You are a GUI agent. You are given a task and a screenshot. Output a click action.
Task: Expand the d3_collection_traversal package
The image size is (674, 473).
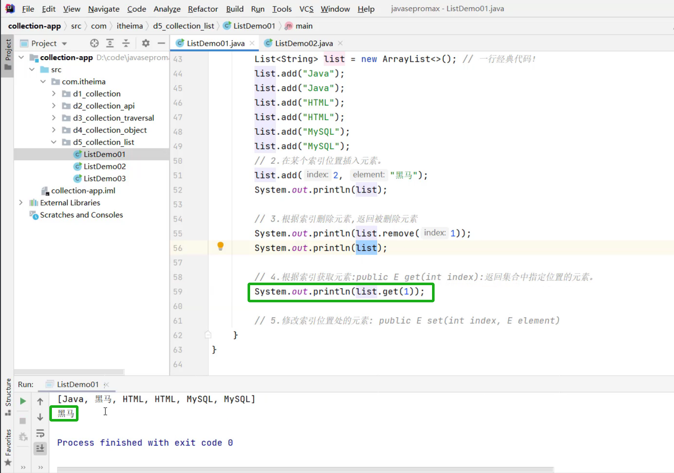coord(54,117)
